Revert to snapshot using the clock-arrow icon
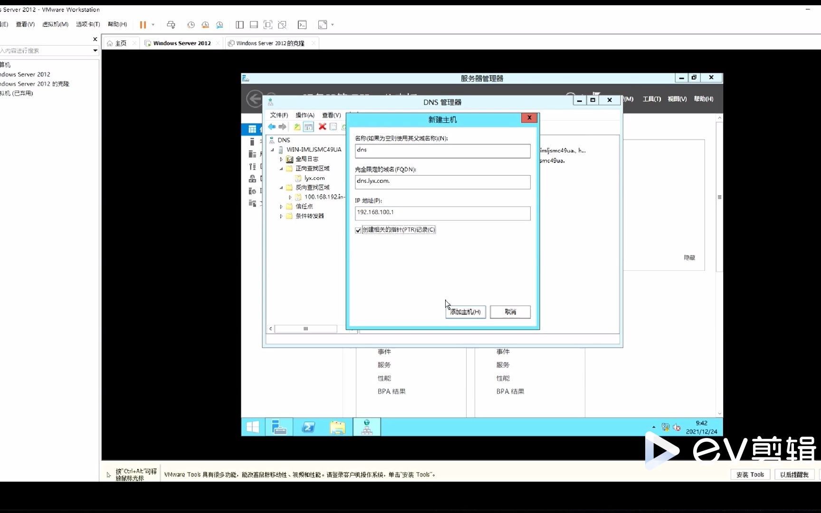Viewport: 821px width, 513px height. (205, 25)
